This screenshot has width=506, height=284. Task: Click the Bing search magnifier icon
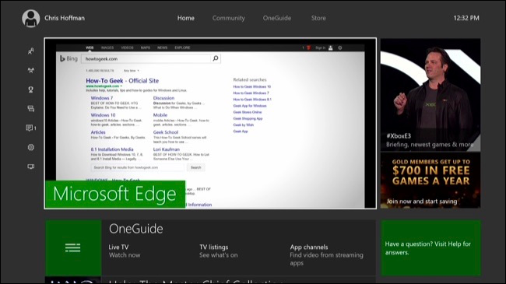pyautogui.click(x=216, y=58)
